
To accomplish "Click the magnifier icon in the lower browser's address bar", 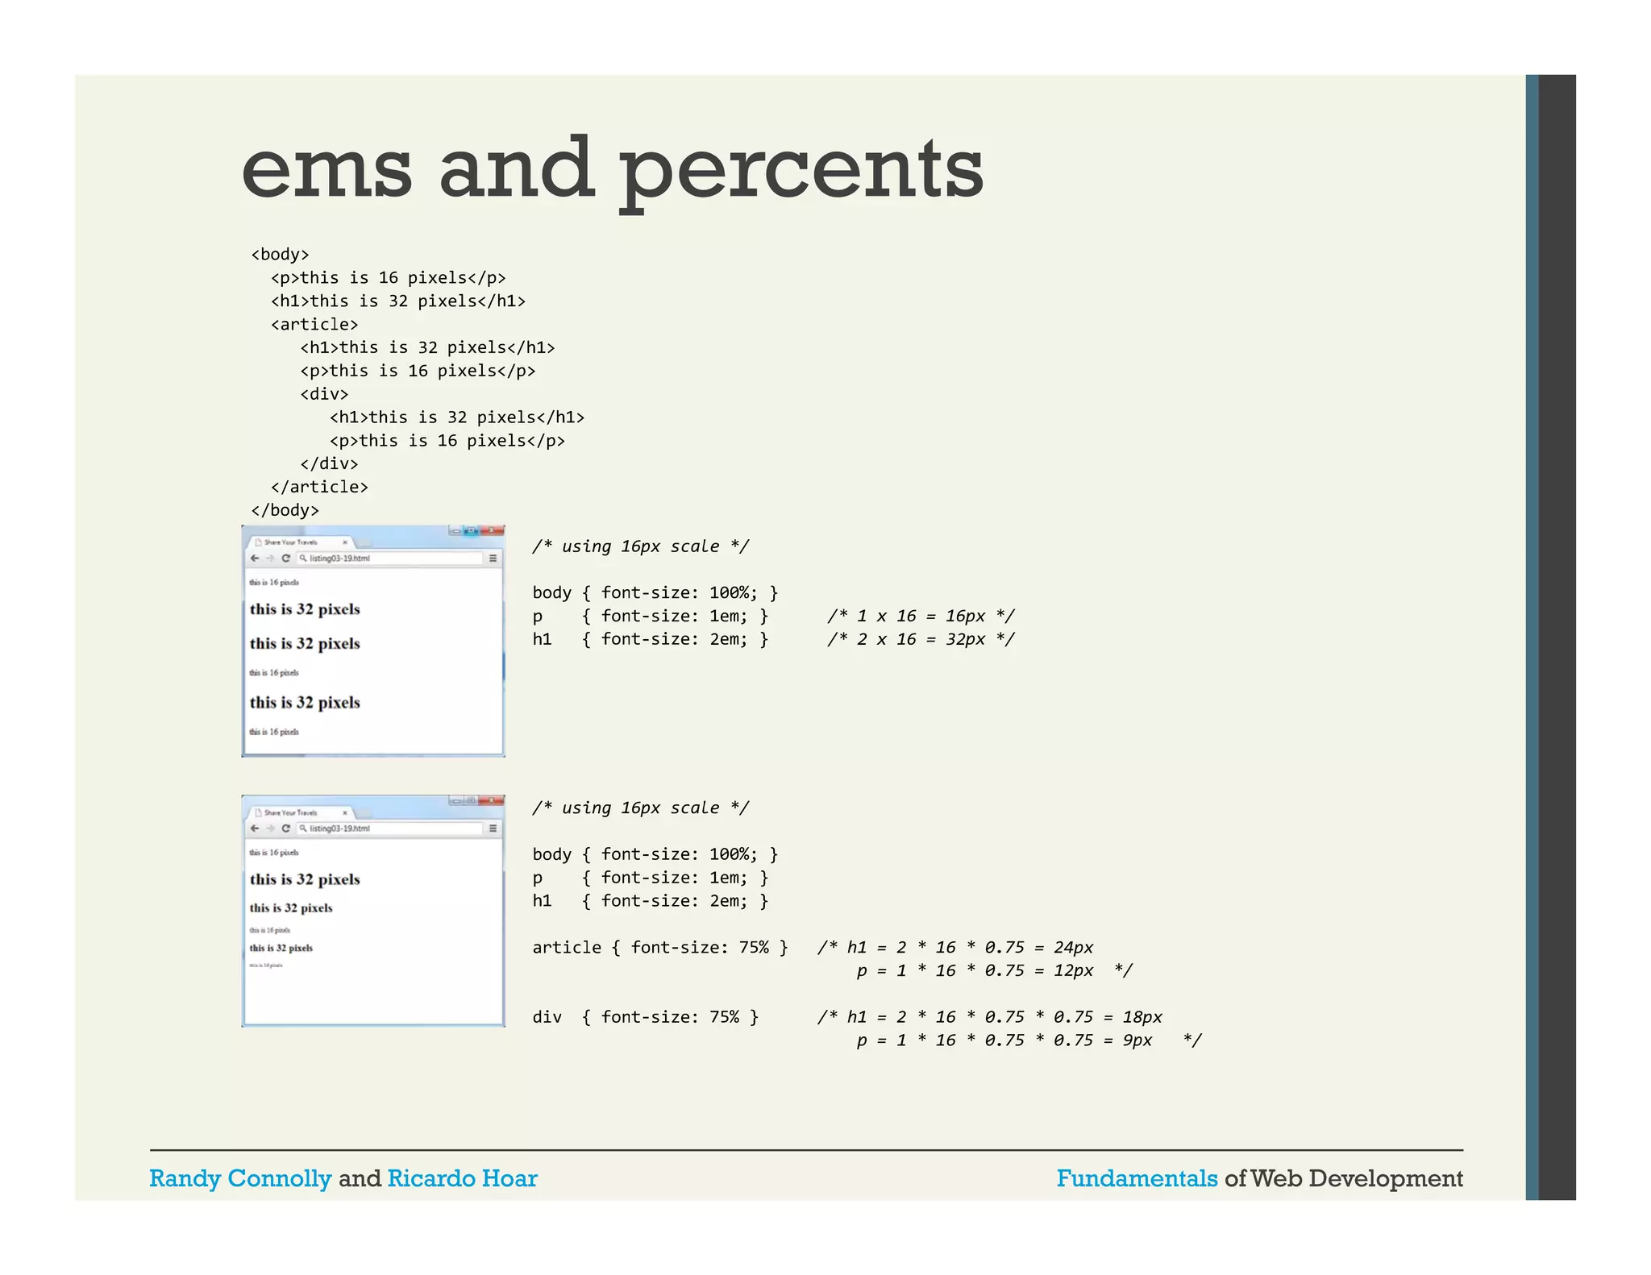I will (x=303, y=828).
